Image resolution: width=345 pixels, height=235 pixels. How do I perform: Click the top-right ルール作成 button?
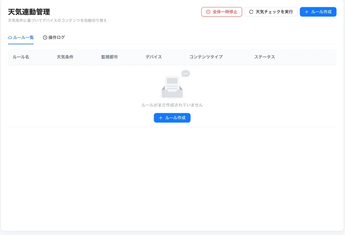[x=318, y=12]
